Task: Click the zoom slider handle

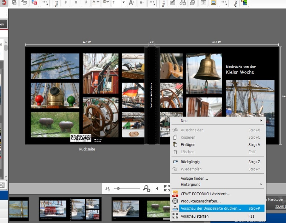Action: coord(119,189)
